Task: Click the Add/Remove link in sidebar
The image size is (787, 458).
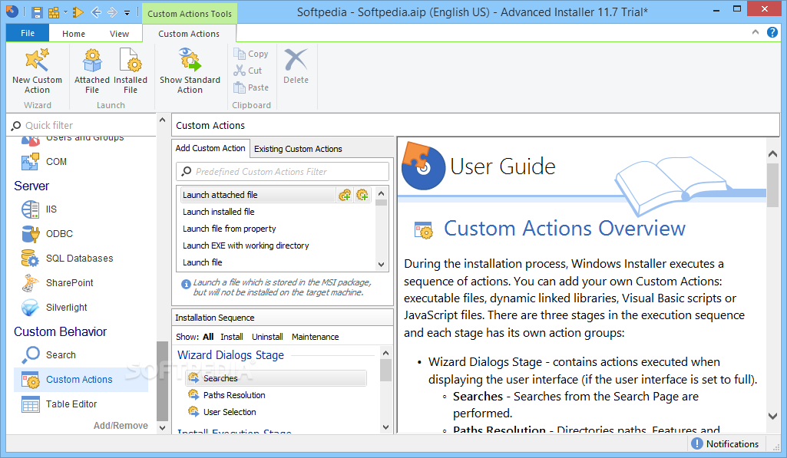Action: 121,425
